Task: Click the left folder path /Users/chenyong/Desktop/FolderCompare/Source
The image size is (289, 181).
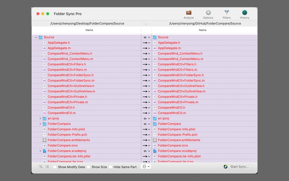Action: pyautogui.click(x=87, y=24)
